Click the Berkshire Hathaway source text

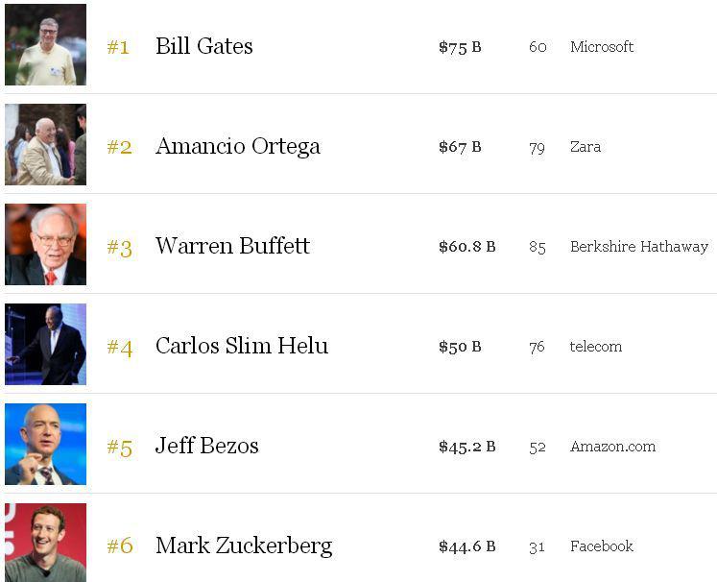click(x=639, y=247)
